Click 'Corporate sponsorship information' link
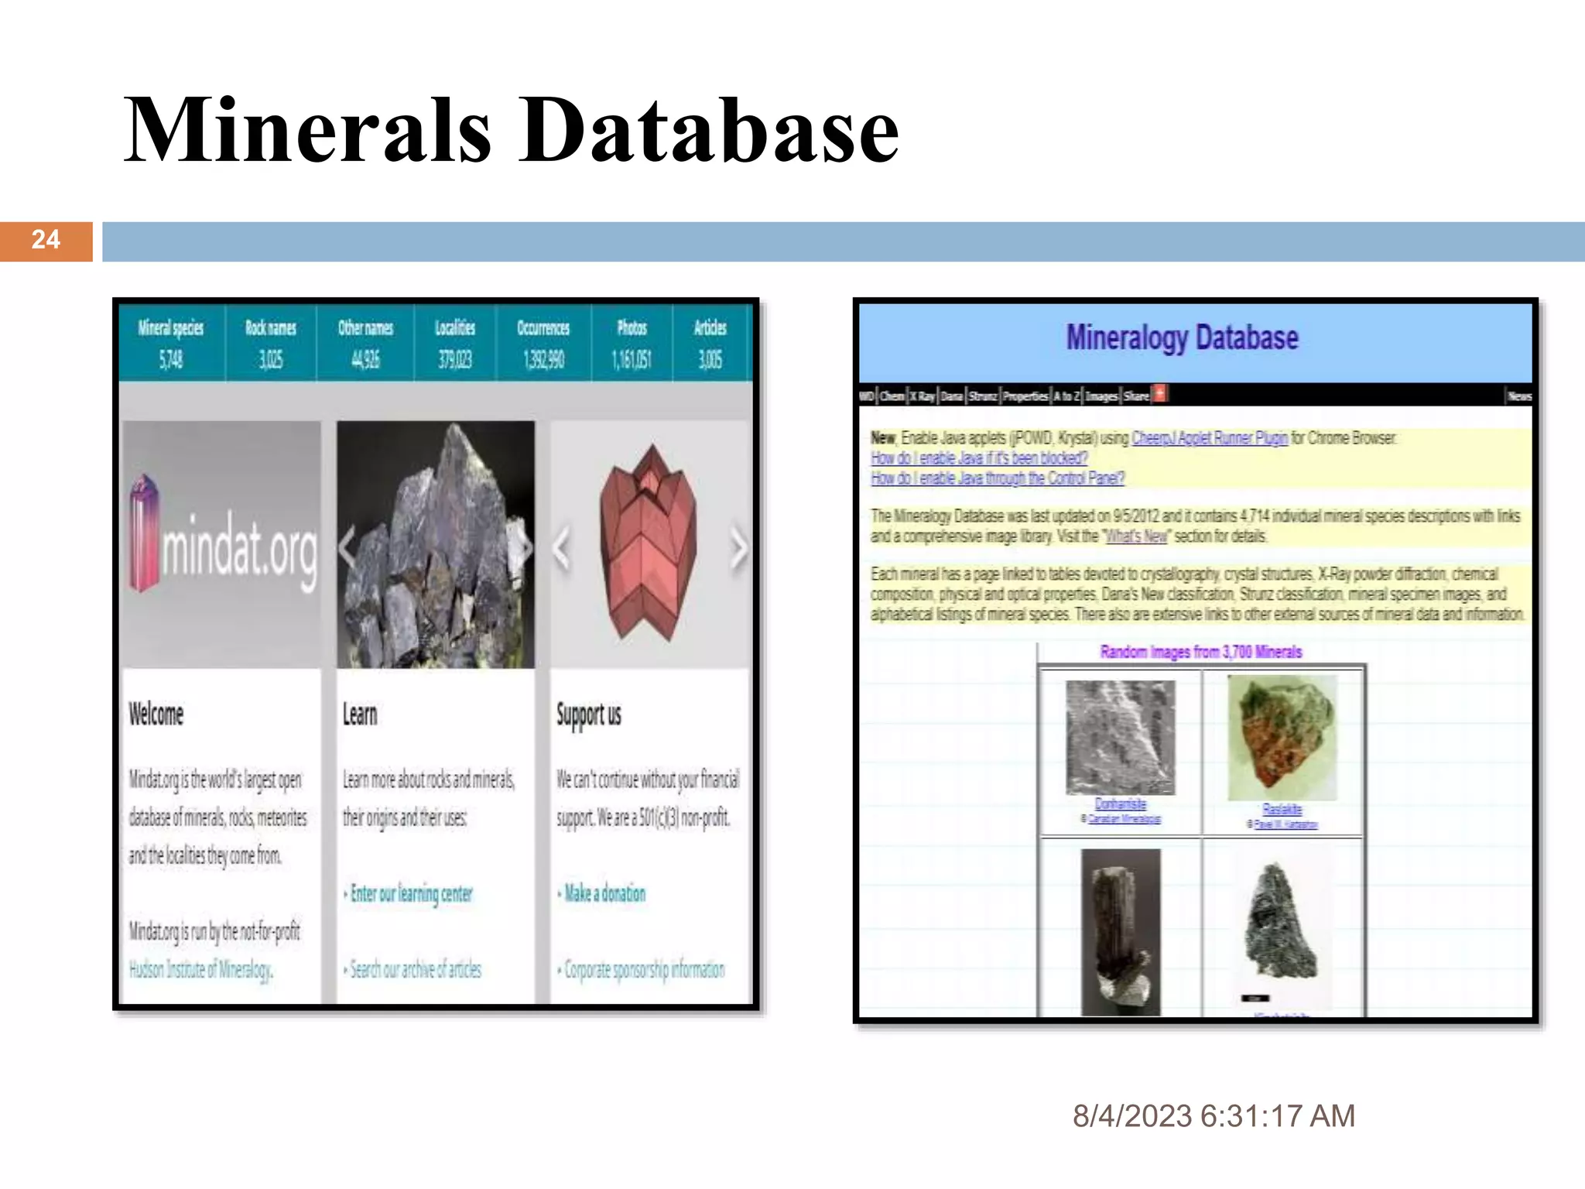1585x1189 pixels. pos(644,970)
